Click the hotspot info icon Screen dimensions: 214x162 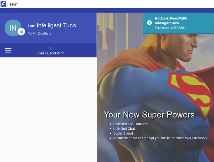pyautogui.click(x=149, y=23)
